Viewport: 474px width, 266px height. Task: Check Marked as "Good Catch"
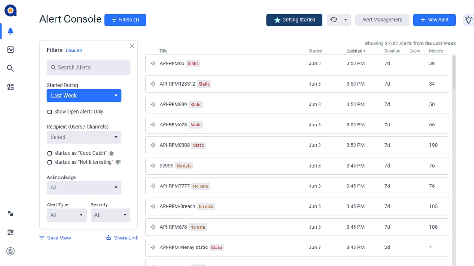[50, 153]
